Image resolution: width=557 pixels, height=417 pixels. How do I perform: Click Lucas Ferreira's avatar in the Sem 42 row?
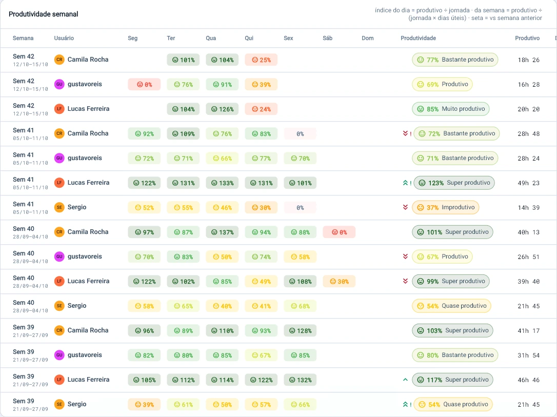(x=59, y=109)
